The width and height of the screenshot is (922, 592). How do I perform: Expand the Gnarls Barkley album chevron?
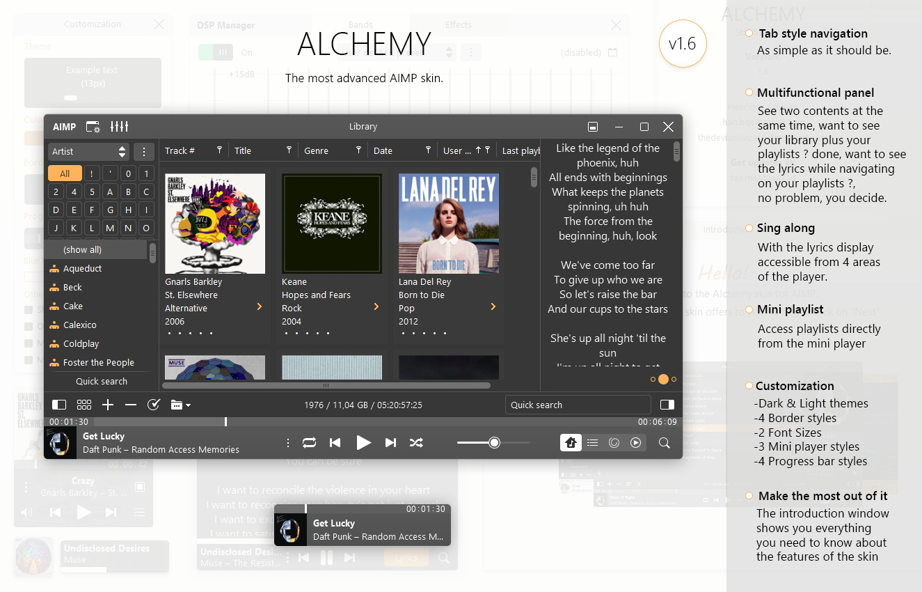260,306
